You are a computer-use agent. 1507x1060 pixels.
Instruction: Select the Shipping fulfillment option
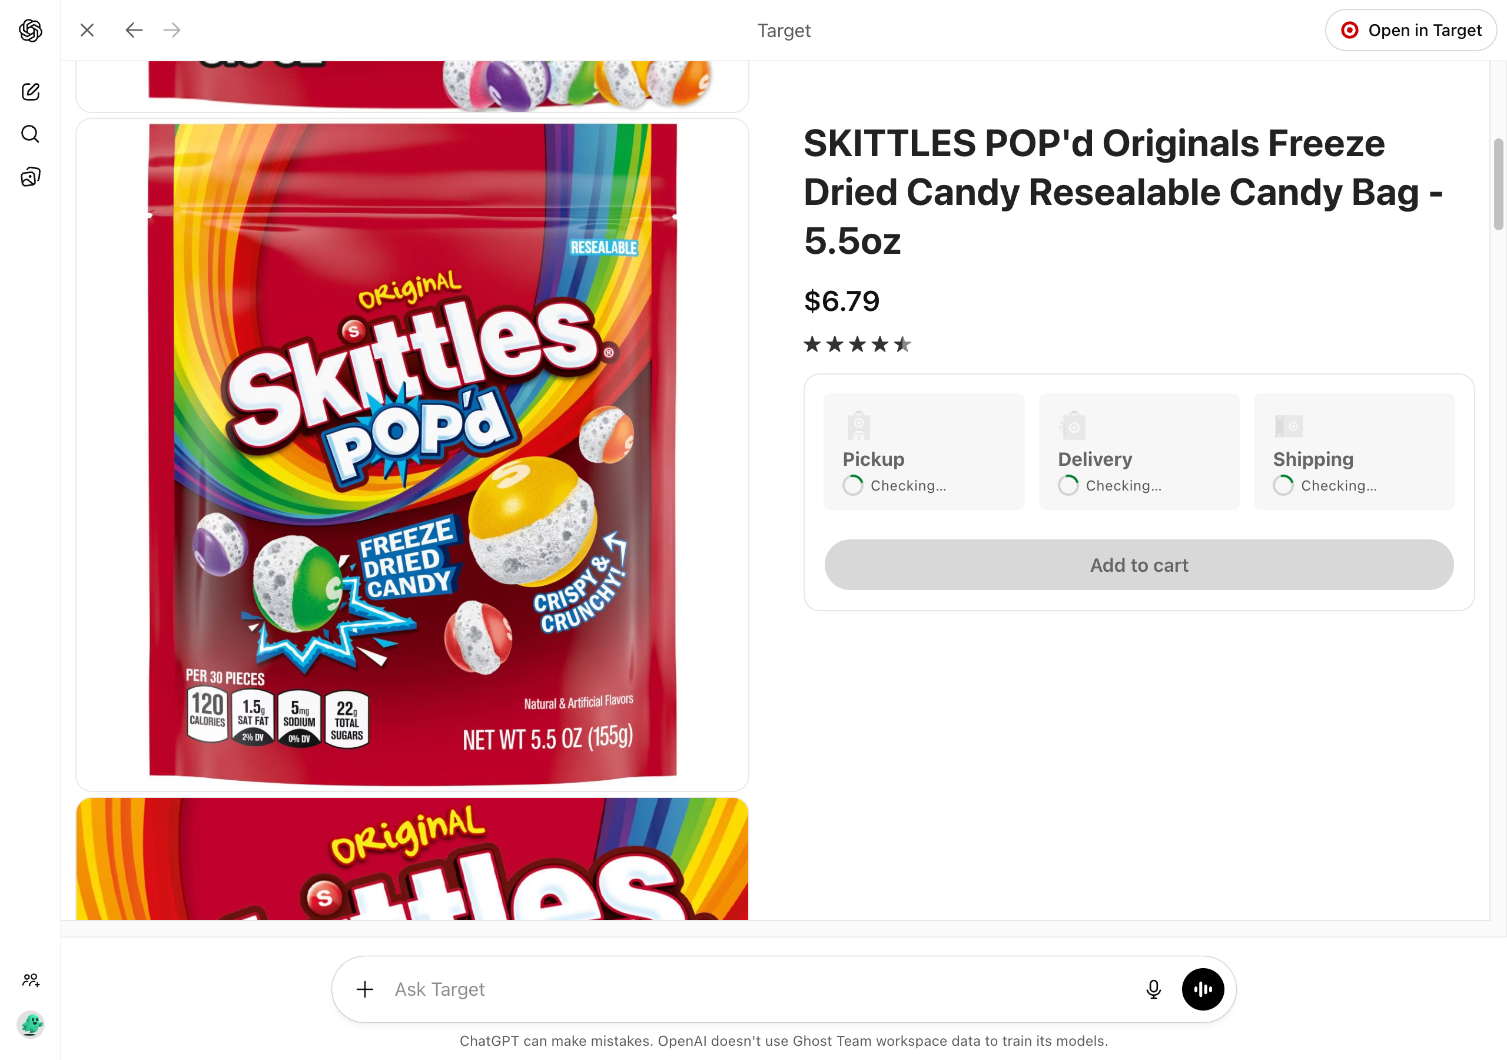1354,452
